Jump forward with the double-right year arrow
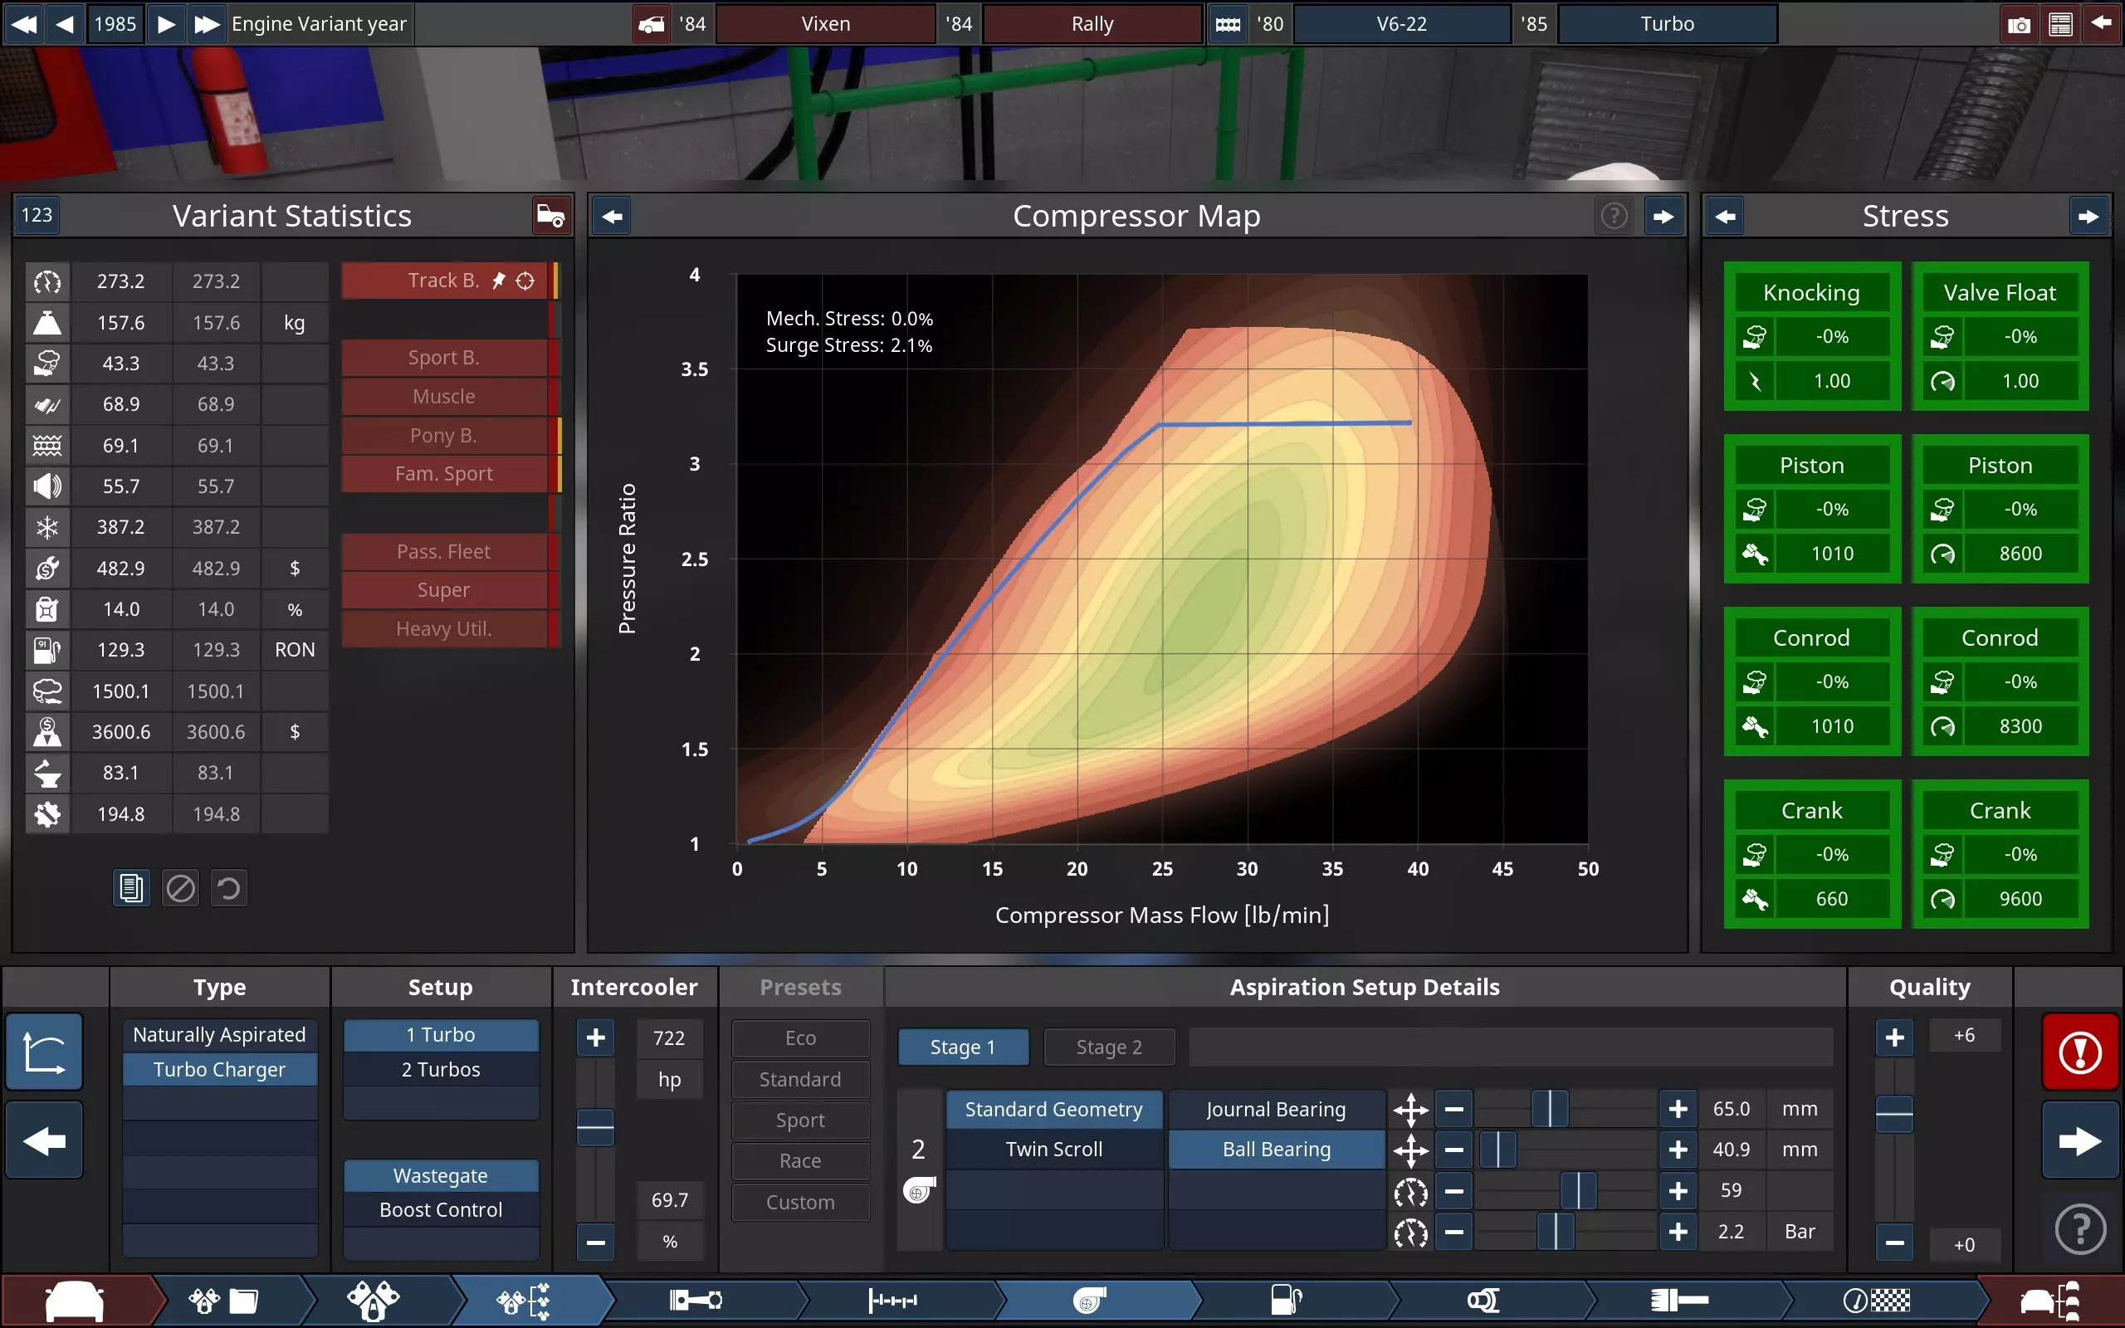Viewport: 2125px width, 1328px height. 207,25
